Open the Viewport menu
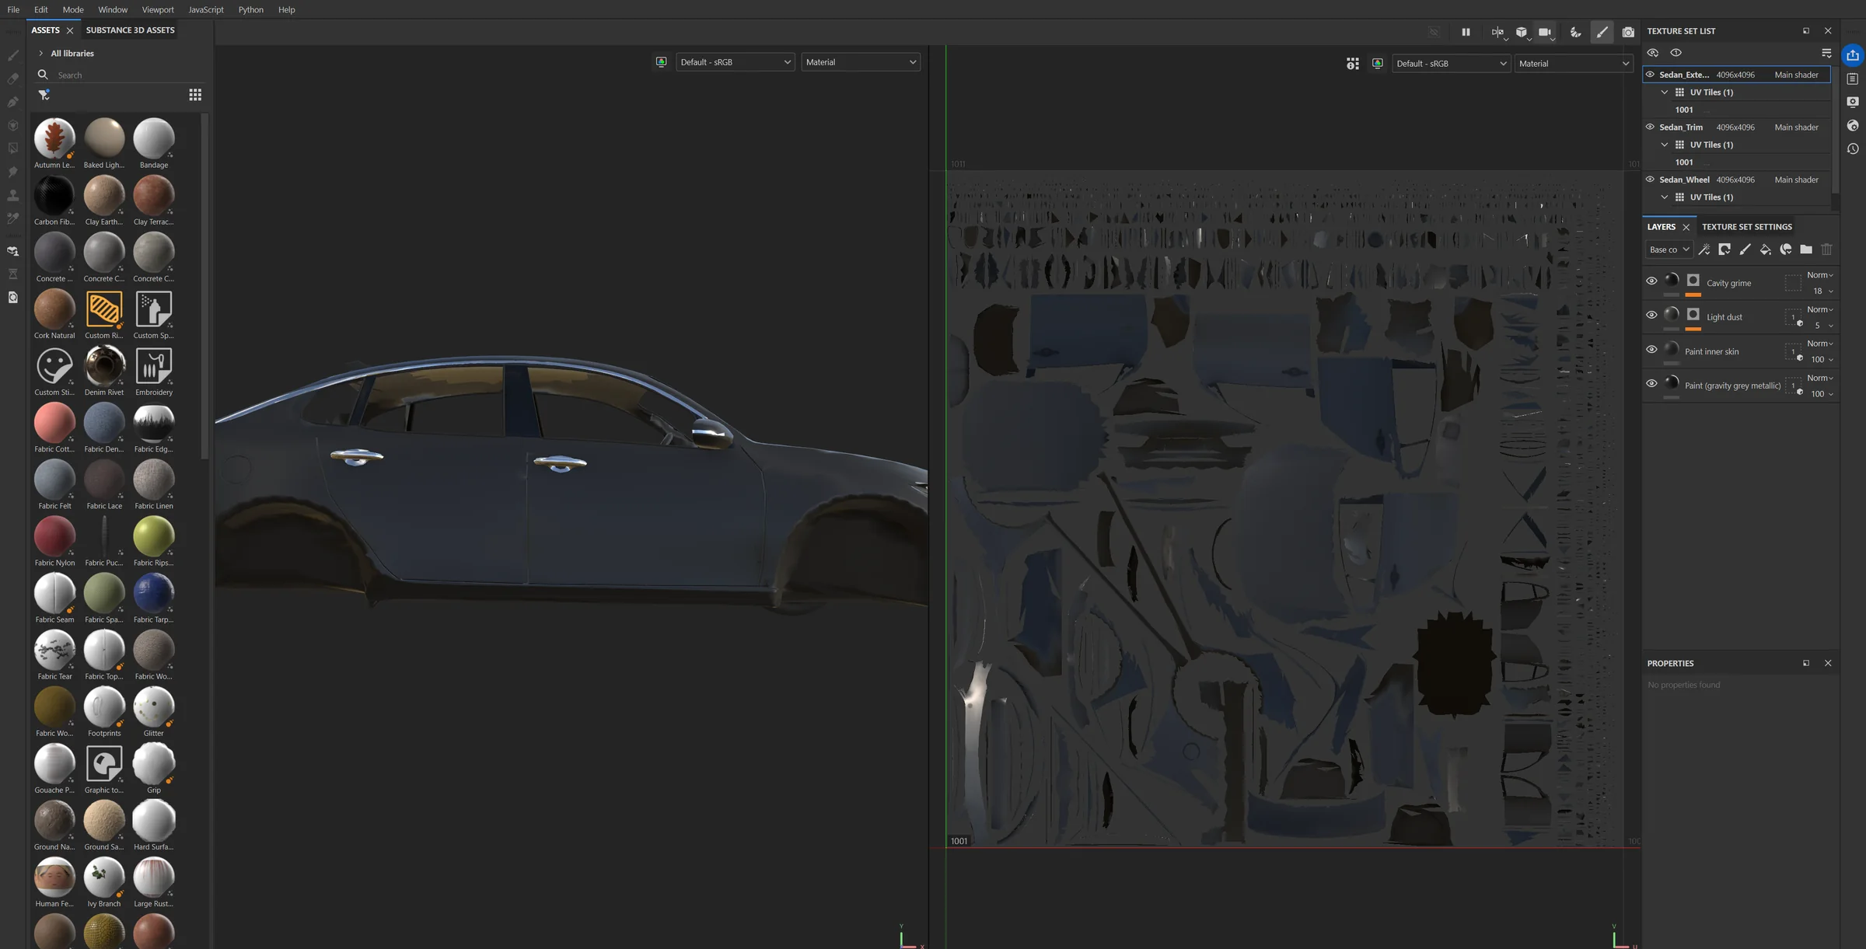The height and width of the screenshot is (949, 1866). click(x=158, y=9)
